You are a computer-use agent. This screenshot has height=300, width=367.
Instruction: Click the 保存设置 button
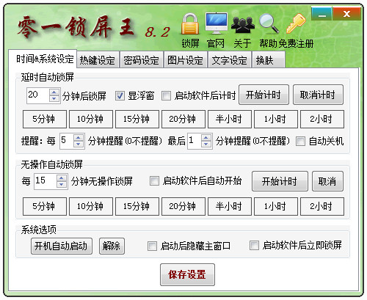[187, 274]
